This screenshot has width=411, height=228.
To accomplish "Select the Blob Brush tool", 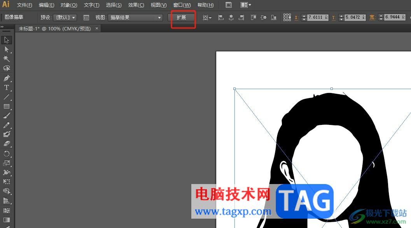I will (x=7, y=134).
